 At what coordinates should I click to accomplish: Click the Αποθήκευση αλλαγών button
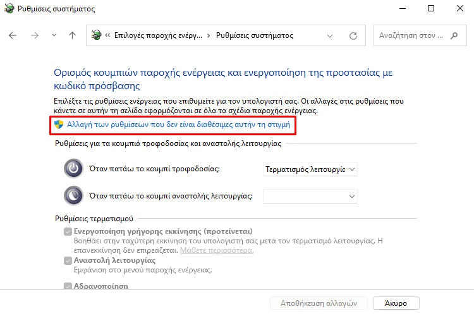coord(319,303)
